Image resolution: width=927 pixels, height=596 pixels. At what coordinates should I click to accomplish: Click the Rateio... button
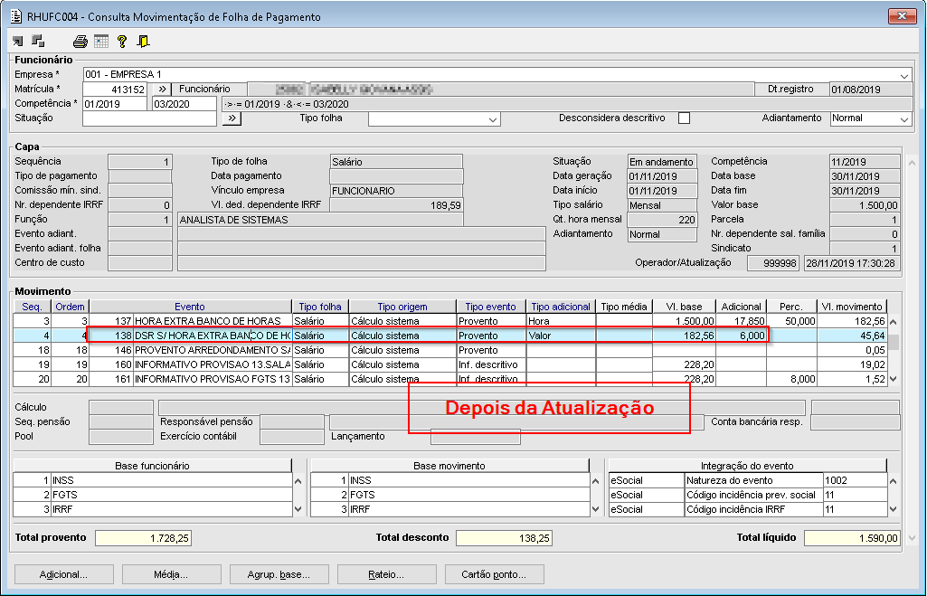coord(387,574)
